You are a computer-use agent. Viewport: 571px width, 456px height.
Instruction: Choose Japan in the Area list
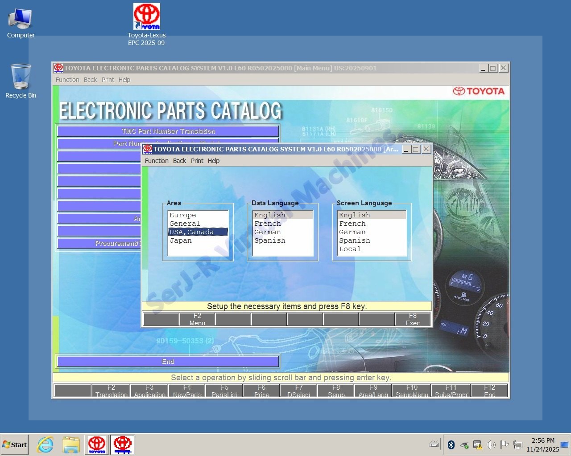[181, 240]
